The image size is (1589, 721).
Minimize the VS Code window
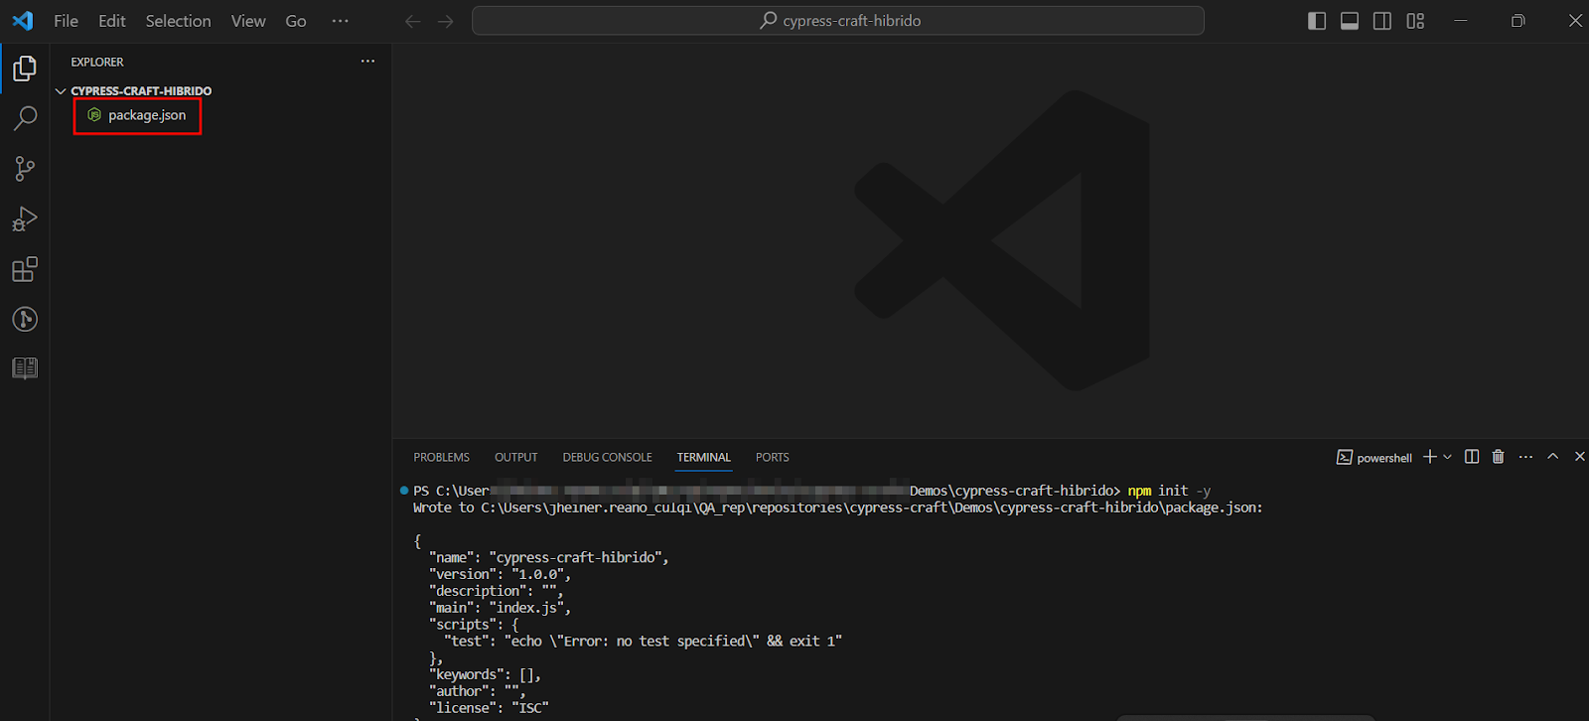coord(1460,21)
